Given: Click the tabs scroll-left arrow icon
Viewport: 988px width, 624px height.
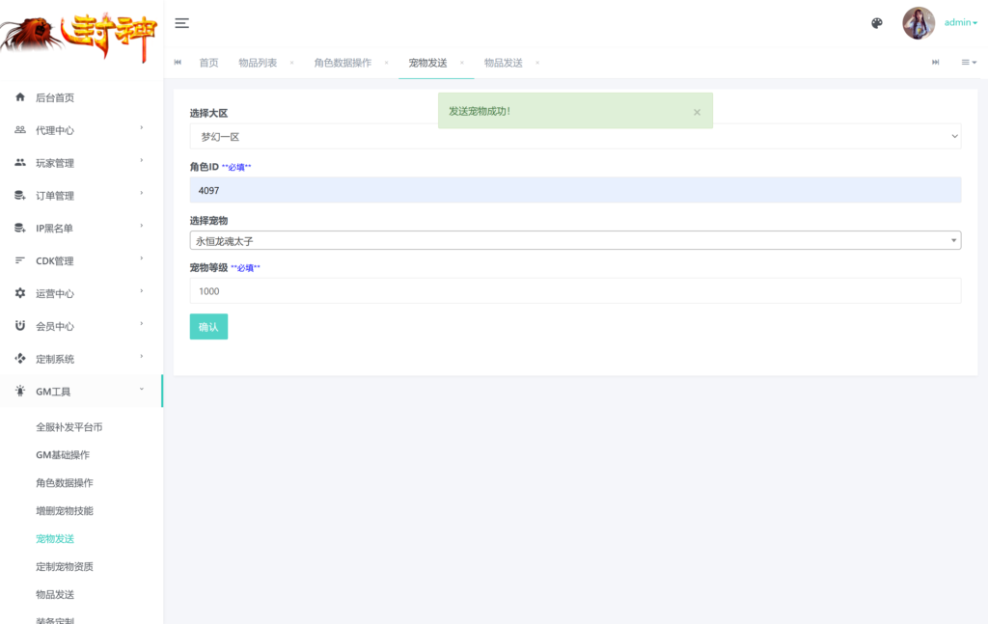Looking at the screenshot, I should (178, 63).
